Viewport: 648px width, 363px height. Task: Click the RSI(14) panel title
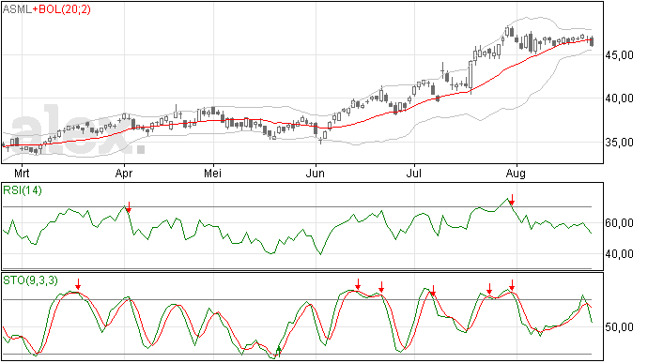coord(23,190)
